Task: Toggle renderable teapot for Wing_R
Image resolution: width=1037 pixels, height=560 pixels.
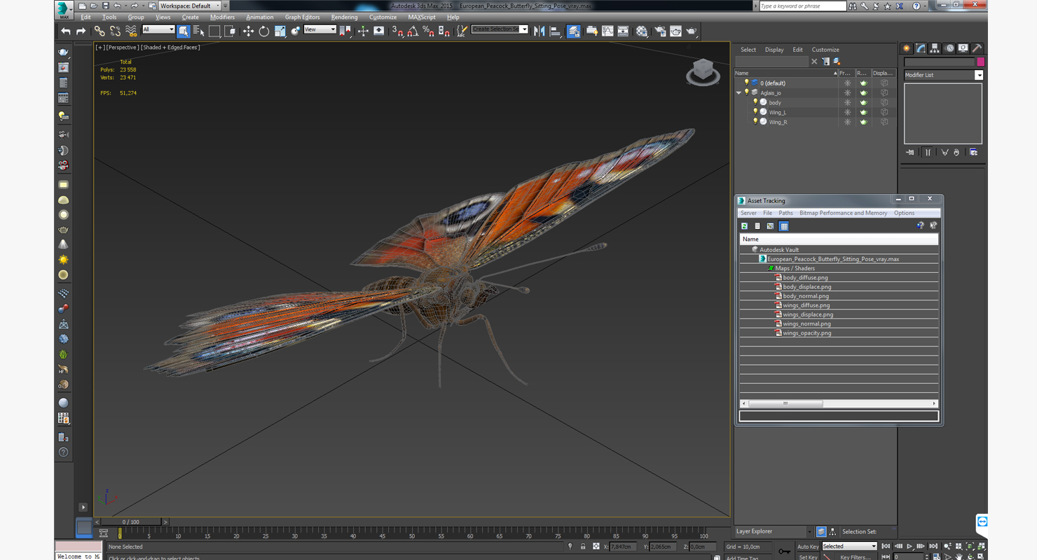Action: [x=864, y=122]
